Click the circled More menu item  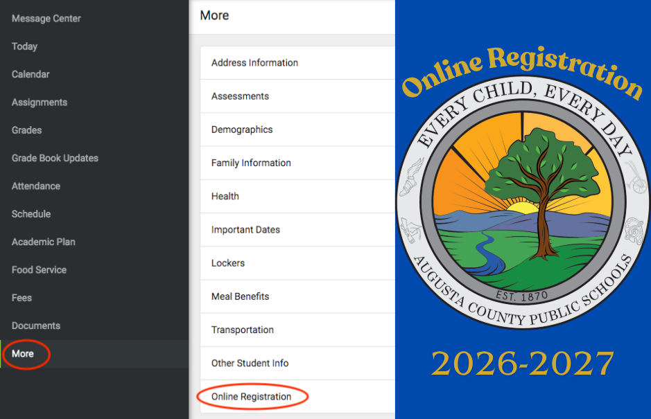[23, 354]
